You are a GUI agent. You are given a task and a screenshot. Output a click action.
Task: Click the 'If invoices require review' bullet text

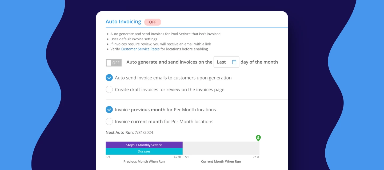pos(161,44)
